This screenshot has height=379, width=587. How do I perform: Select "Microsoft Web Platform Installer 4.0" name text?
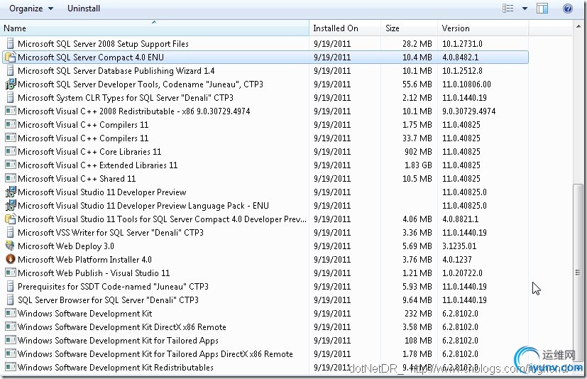[84, 260]
